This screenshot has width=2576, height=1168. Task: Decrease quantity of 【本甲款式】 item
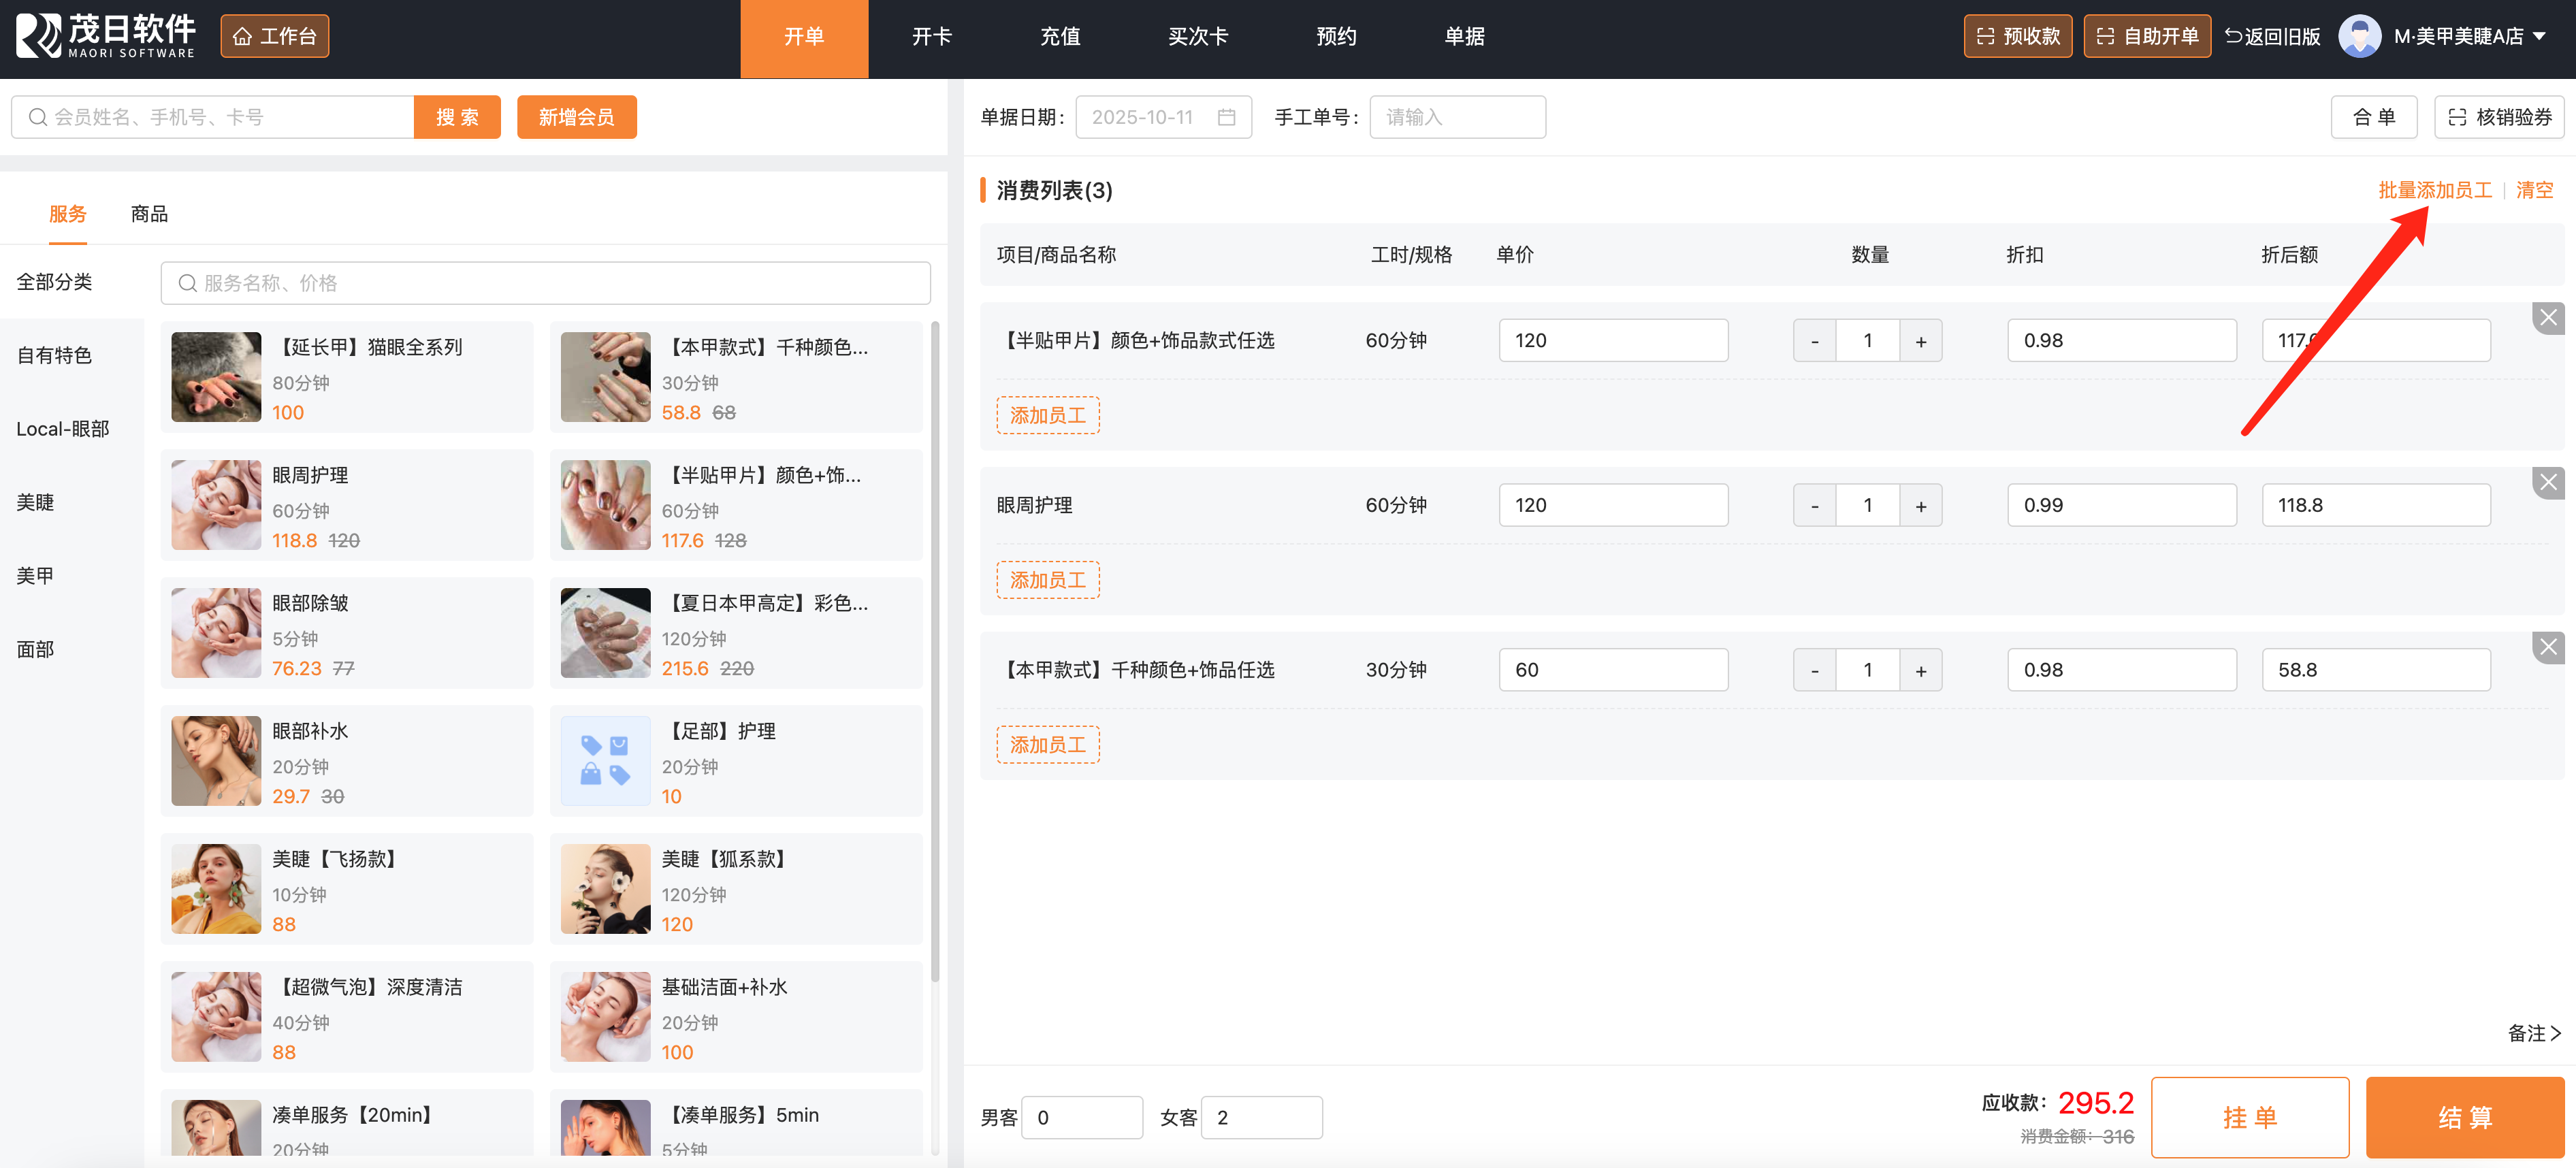[x=1814, y=670]
